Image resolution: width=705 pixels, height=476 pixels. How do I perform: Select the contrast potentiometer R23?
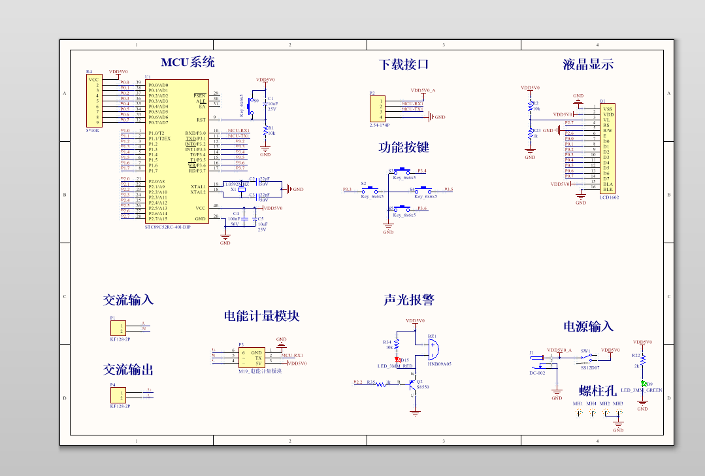(x=531, y=134)
